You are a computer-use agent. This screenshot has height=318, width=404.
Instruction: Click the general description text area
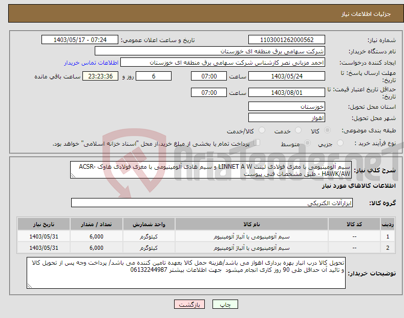pyautogui.click(x=211, y=170)
